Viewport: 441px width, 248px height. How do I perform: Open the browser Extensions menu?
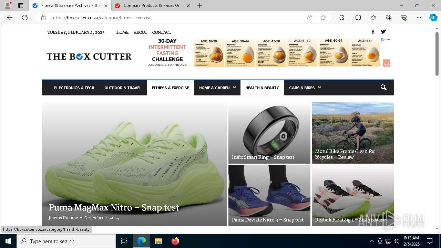tap(341, 18)
